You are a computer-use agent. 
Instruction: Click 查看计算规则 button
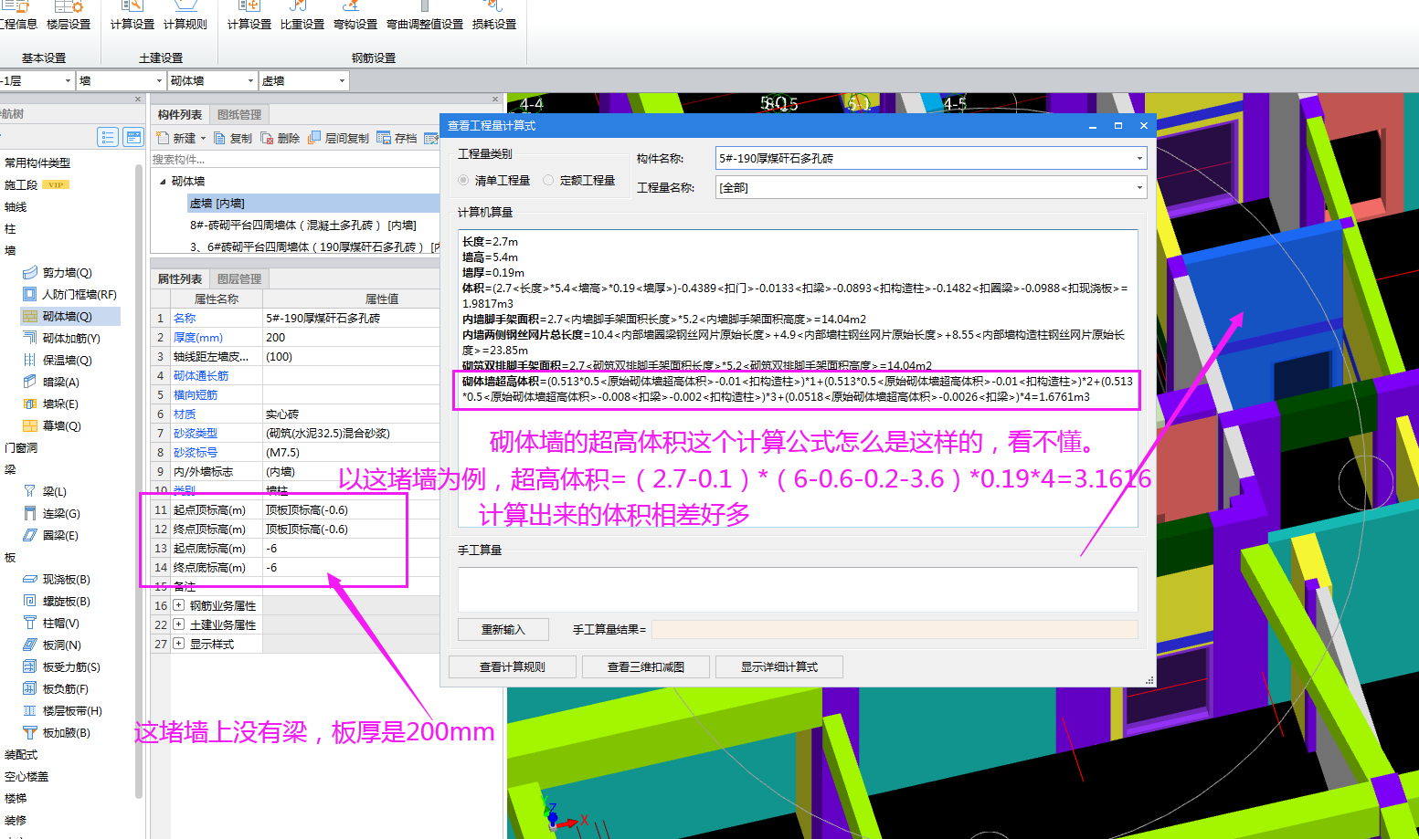[x=513, y=666]
